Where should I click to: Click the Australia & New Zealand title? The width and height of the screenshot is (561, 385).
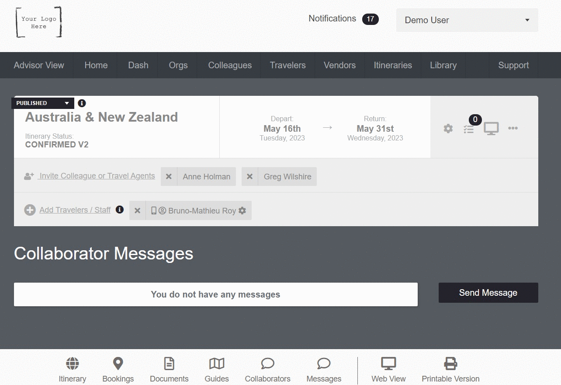click(101, 117)
